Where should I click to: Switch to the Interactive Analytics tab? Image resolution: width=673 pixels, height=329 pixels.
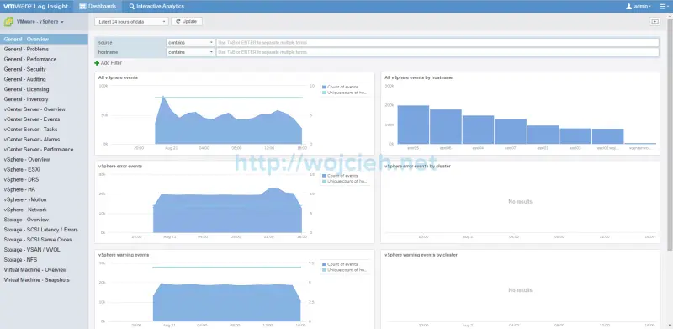coord(156,7)
